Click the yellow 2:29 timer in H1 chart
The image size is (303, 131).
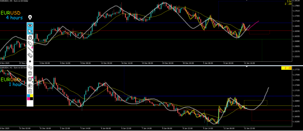click(x=286, y=68)
